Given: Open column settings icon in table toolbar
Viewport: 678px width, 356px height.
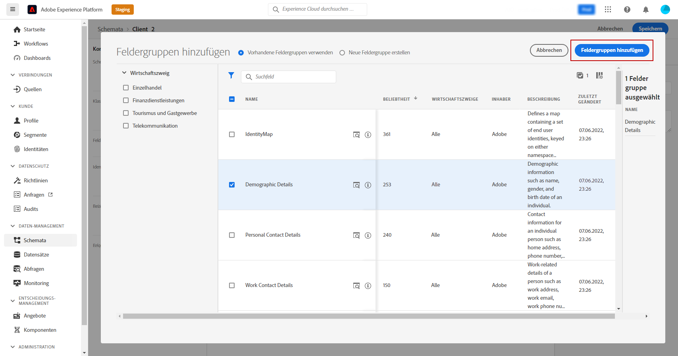Looking at the screenshot, I should tap(599, 75).
